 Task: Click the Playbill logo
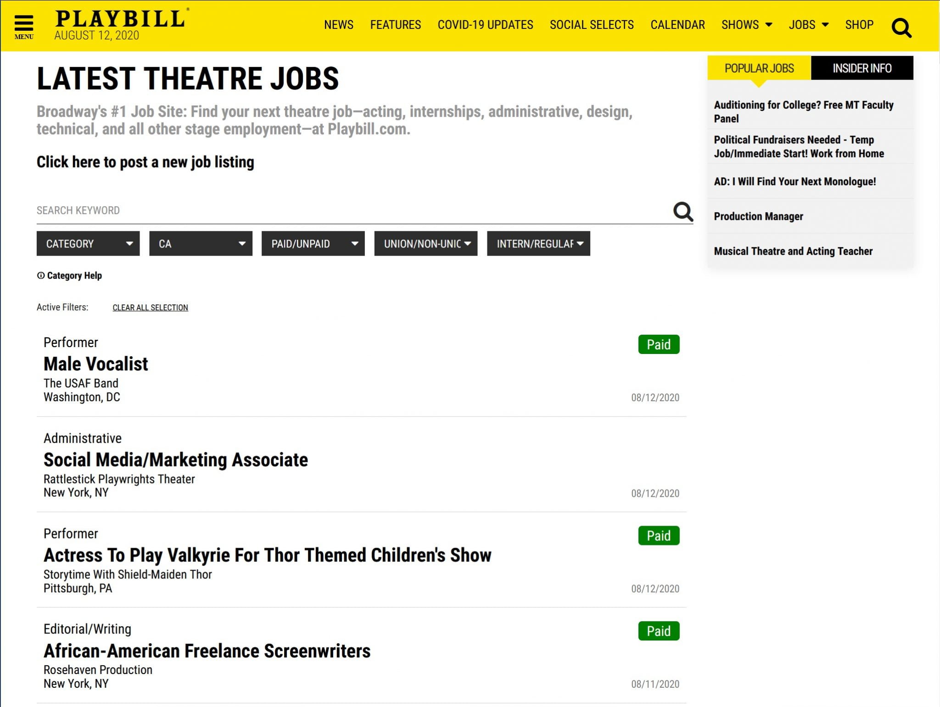[x=120, y=19]
